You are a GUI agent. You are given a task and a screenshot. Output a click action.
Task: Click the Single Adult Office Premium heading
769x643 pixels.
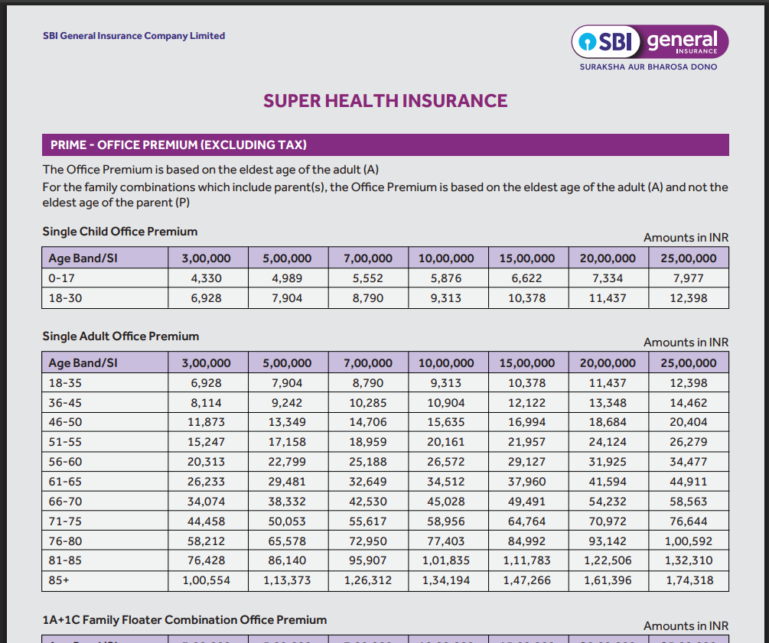119,336
